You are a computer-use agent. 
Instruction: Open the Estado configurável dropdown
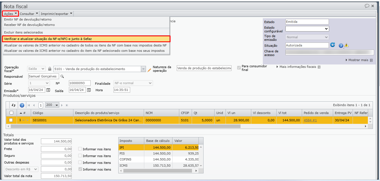[x=307, y=29]
